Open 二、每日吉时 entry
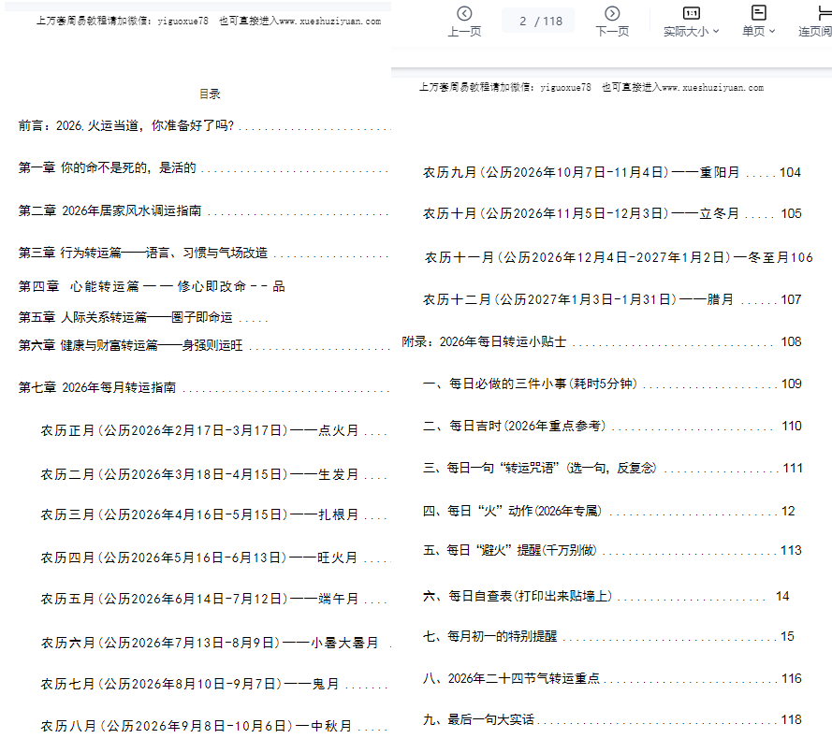The height and width of the screenshot is (753, 832). pyautogui.click(x=612, y=426)
